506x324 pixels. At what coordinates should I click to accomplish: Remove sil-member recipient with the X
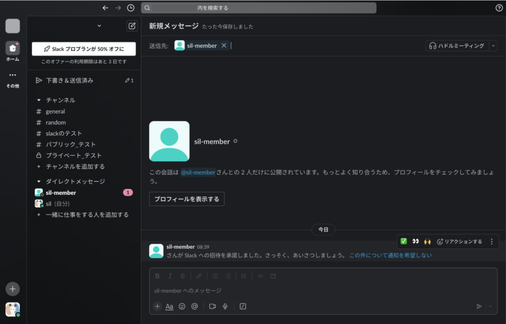(x=224, y=46)
